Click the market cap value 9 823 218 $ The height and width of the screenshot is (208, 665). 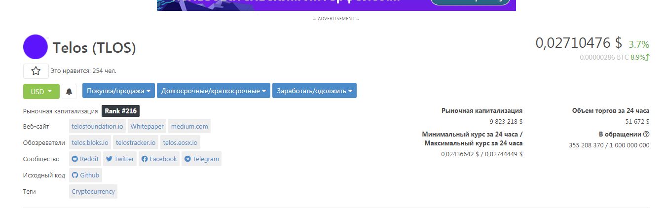pyautogui.click(x=506, y=121)
